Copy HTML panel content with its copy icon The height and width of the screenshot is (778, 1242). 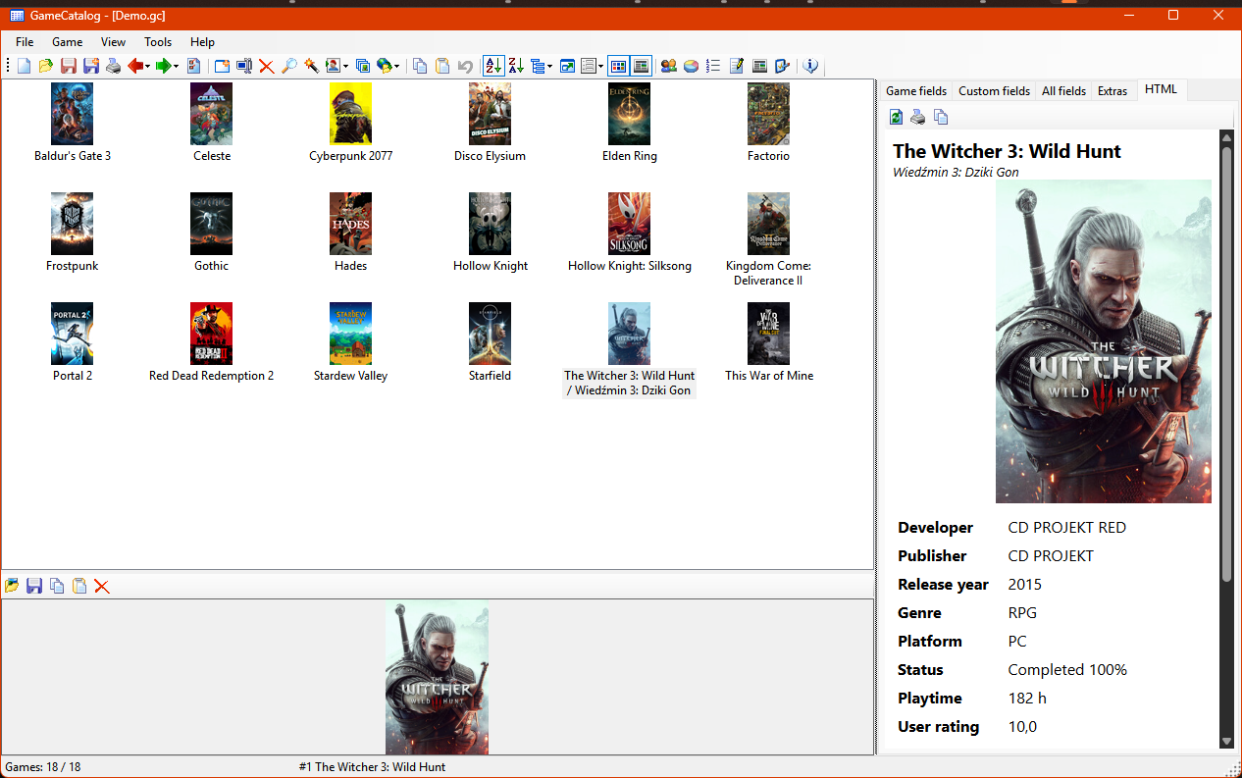(x=941, y=118)
